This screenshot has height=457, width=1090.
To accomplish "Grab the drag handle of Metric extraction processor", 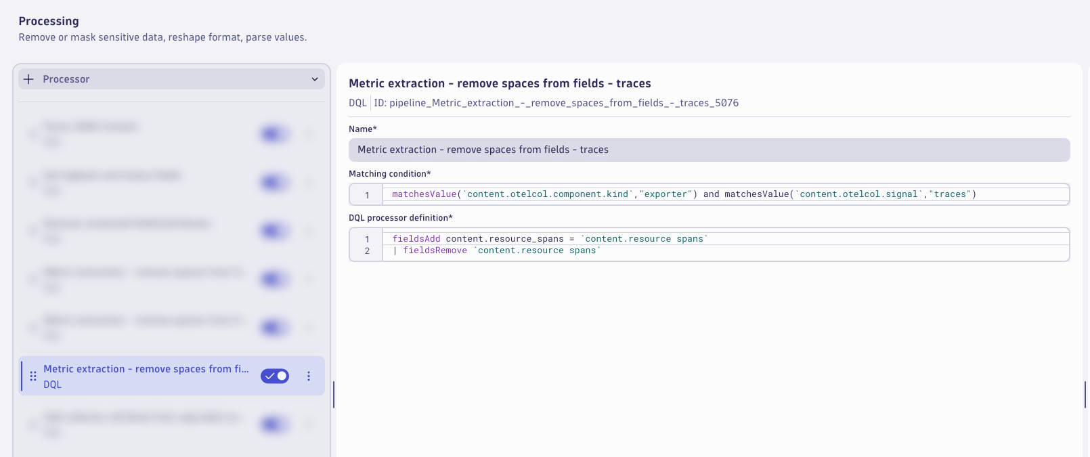I will pyautogui.click(x=33, y=376).
